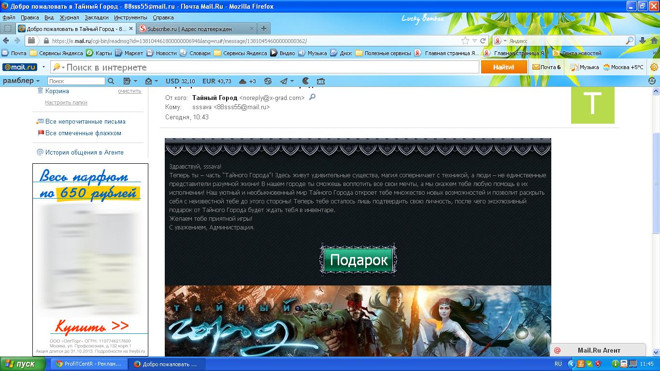Click the Rambler toolbar search magnifier
660x371 pixels.
[111, 81]
